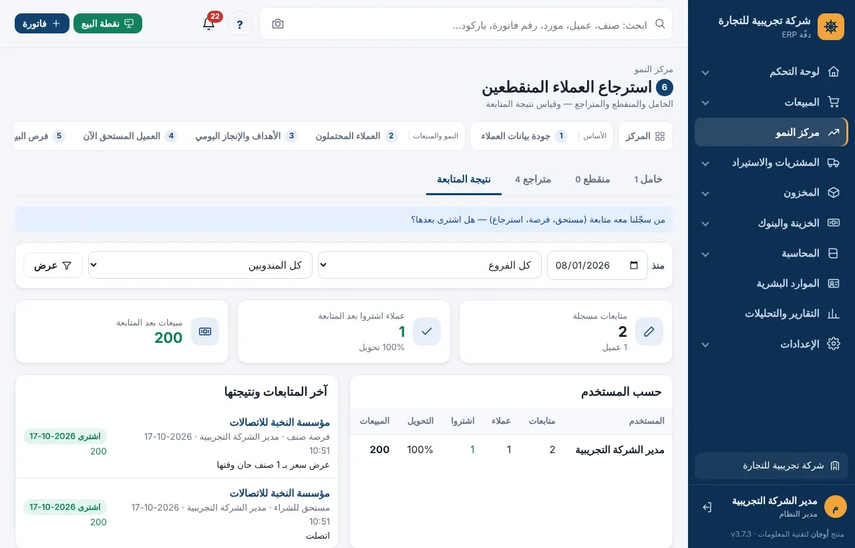Open العملاء المحتملون step 2
The image size is (855, 548).
[357, 136]
